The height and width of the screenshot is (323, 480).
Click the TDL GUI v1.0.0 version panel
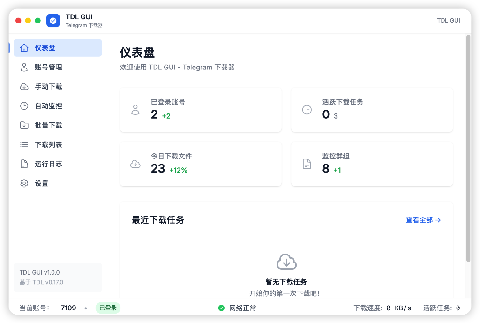[x=58, y=278]
